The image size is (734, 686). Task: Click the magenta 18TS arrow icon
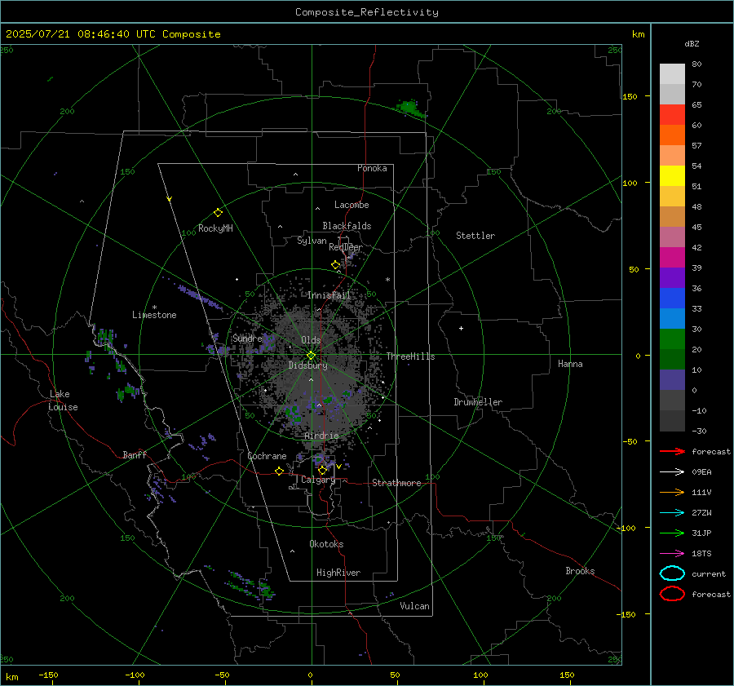(672, 554)
